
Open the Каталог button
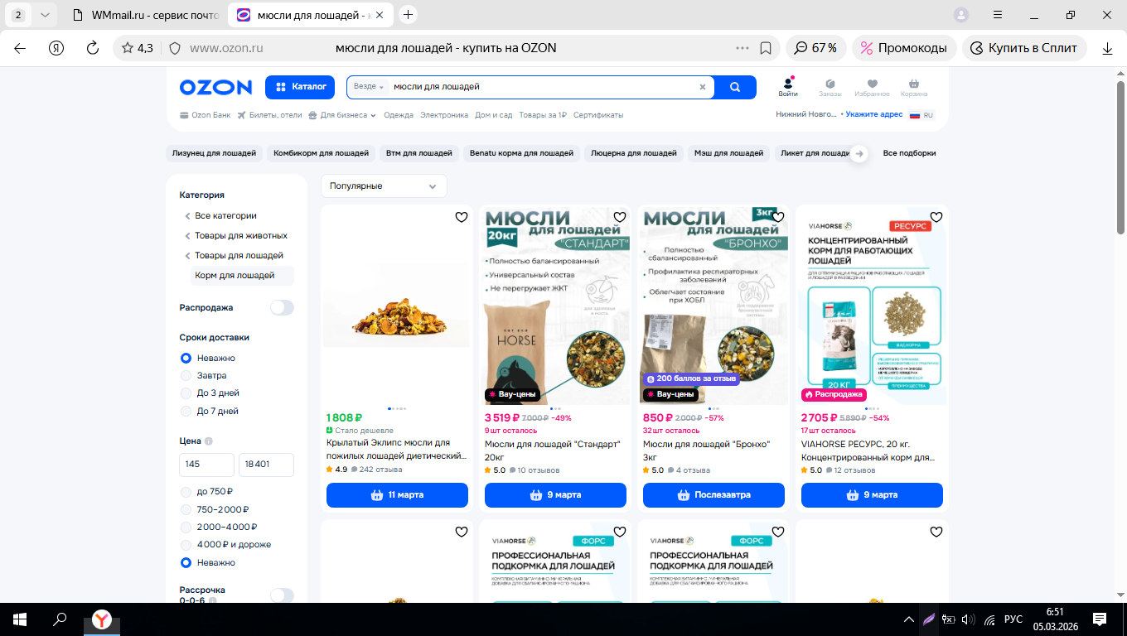pos(300,87)
